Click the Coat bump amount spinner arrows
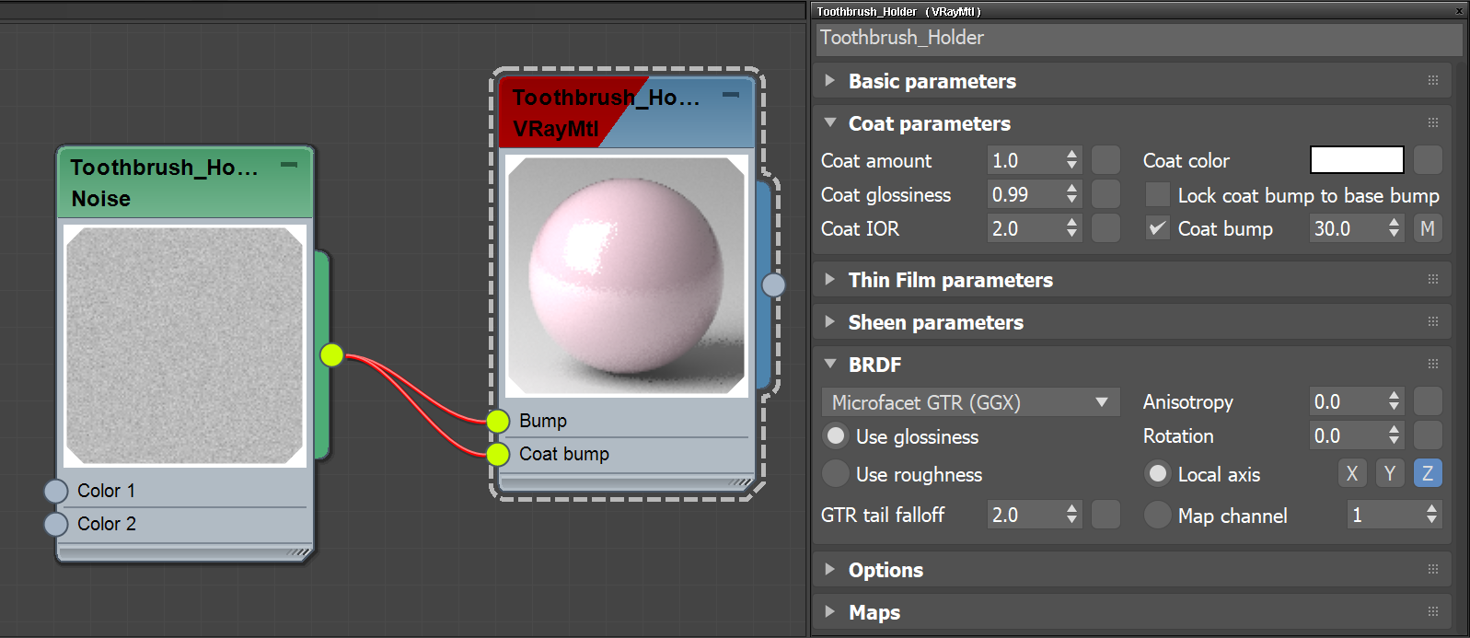 (1395, 228)
